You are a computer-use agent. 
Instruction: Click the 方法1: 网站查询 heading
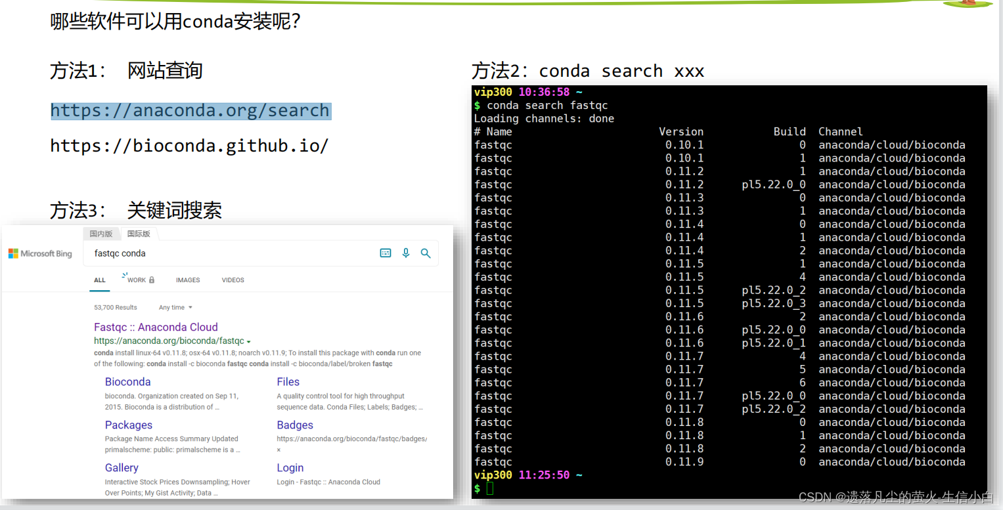click(126, 70)
